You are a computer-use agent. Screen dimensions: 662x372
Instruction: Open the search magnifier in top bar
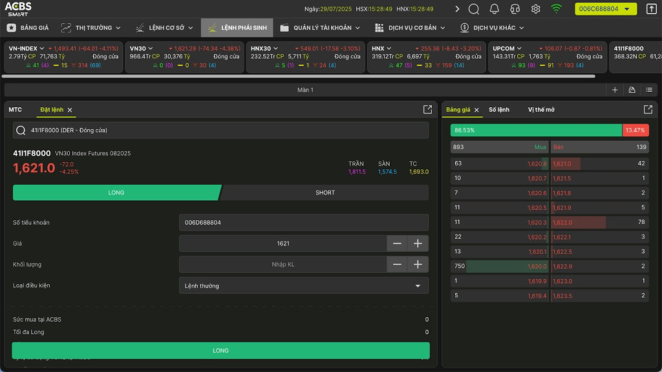(474, 9)
